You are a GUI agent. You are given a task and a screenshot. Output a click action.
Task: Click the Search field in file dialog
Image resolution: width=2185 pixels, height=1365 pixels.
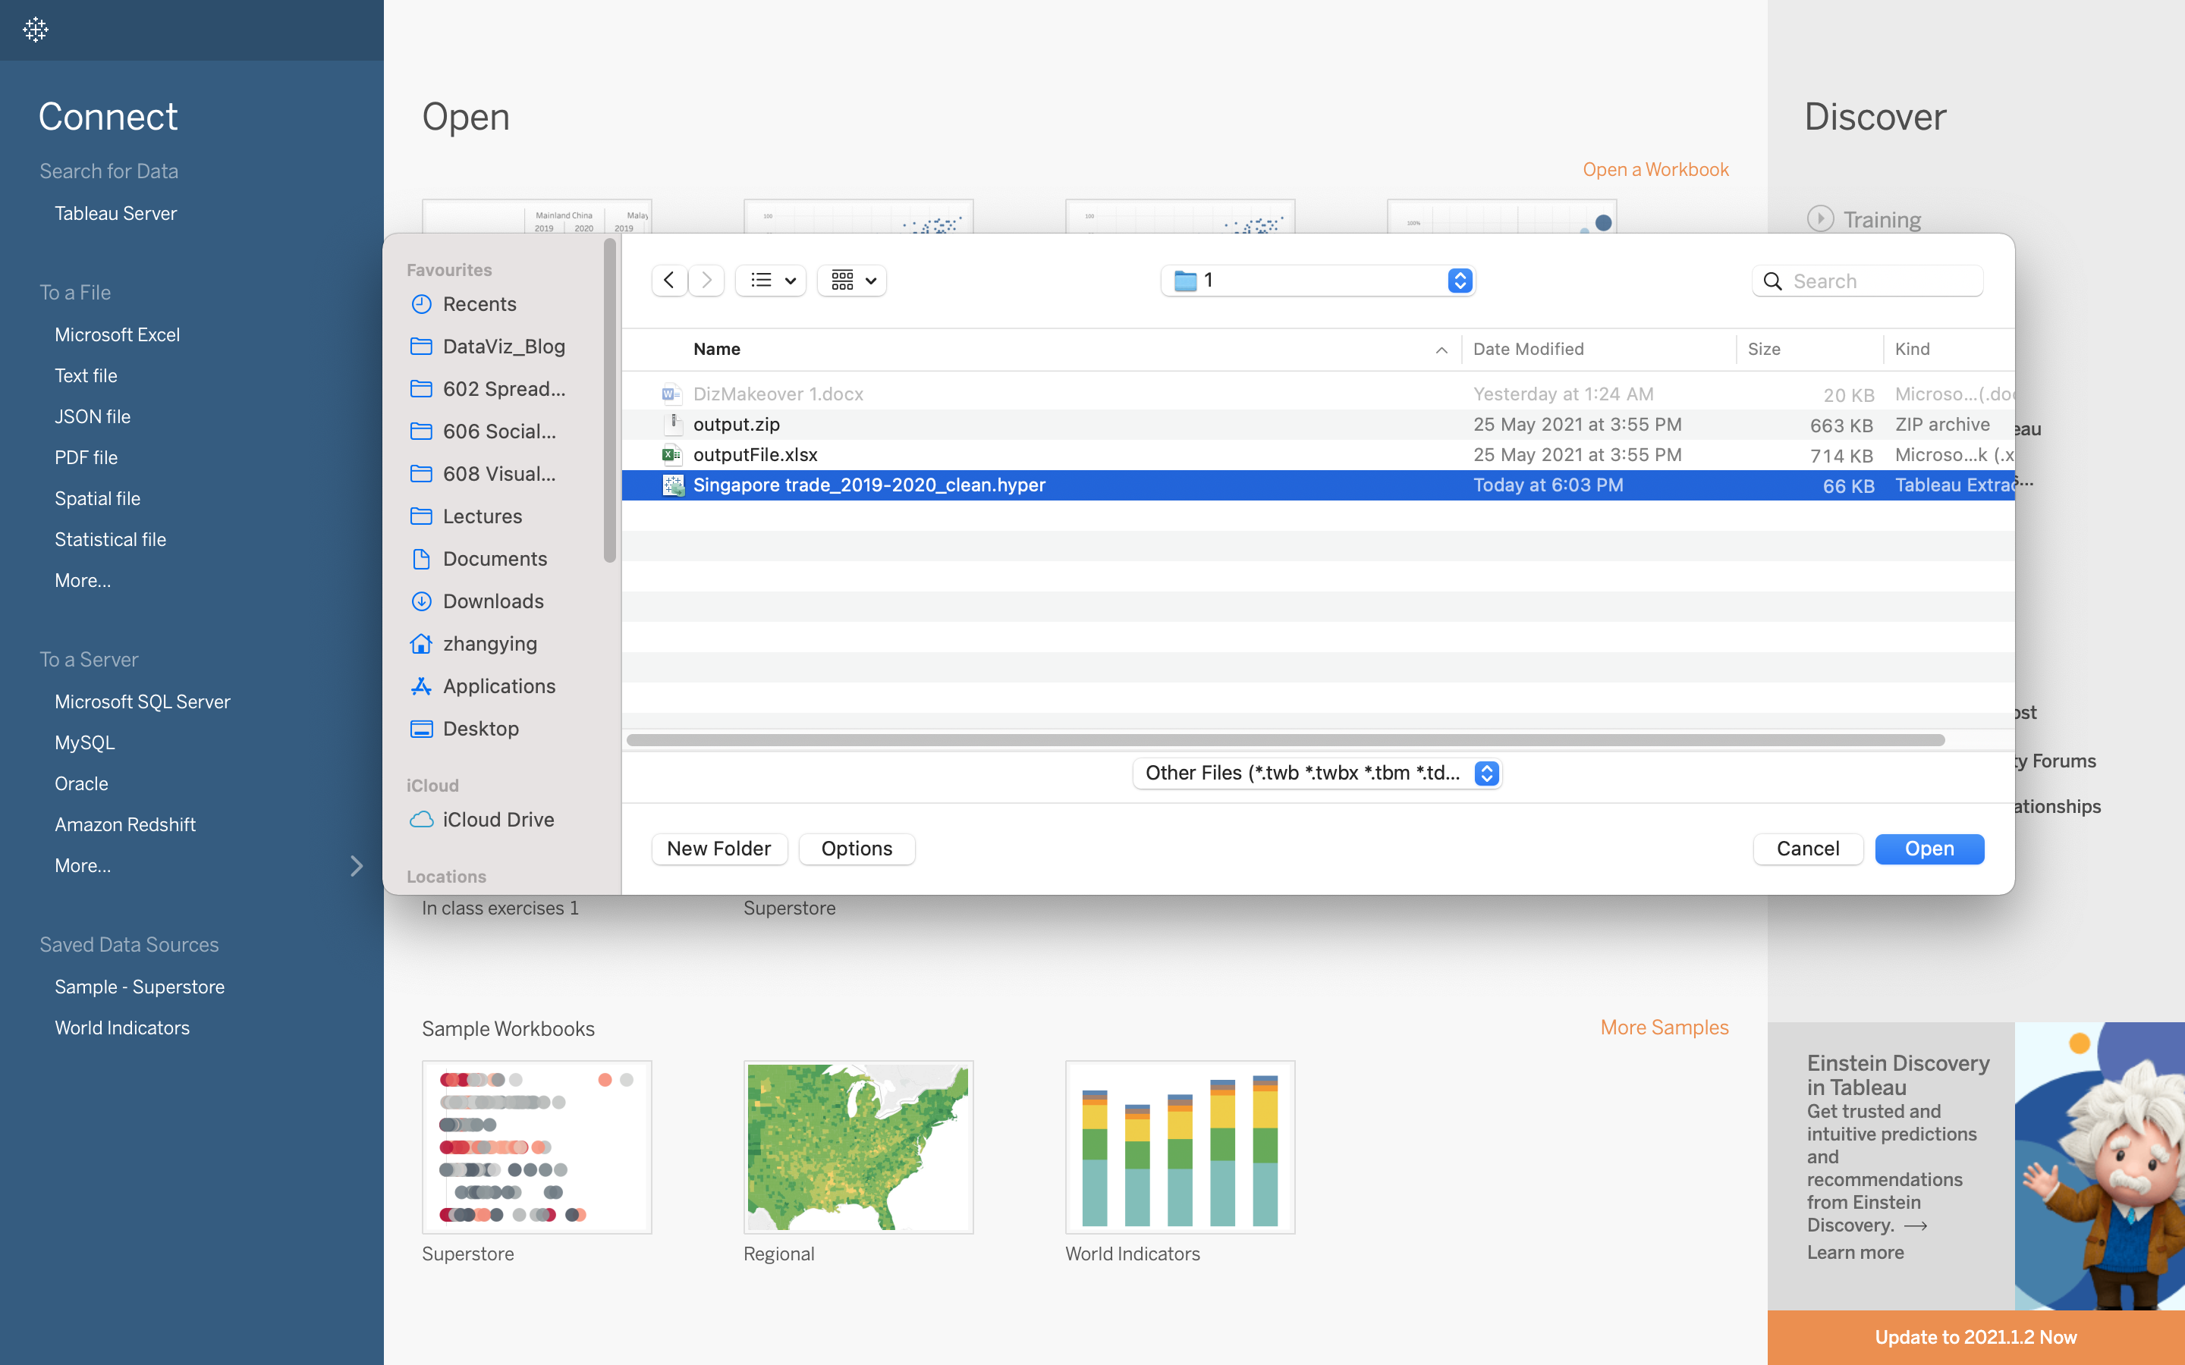click(x=1867, y=281)
